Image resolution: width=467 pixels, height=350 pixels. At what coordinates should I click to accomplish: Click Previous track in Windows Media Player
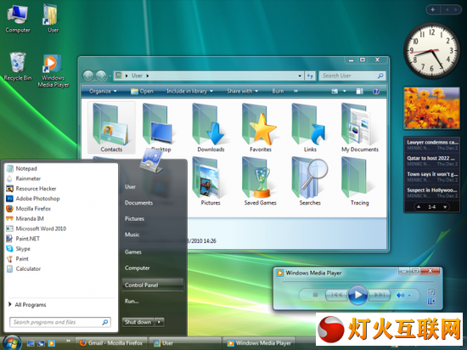[x=336, y=295]
